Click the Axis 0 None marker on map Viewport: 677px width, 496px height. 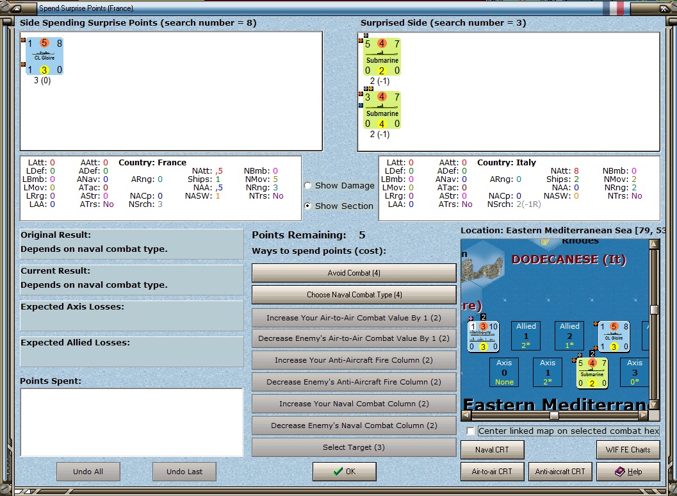click(x=504, y=372)
